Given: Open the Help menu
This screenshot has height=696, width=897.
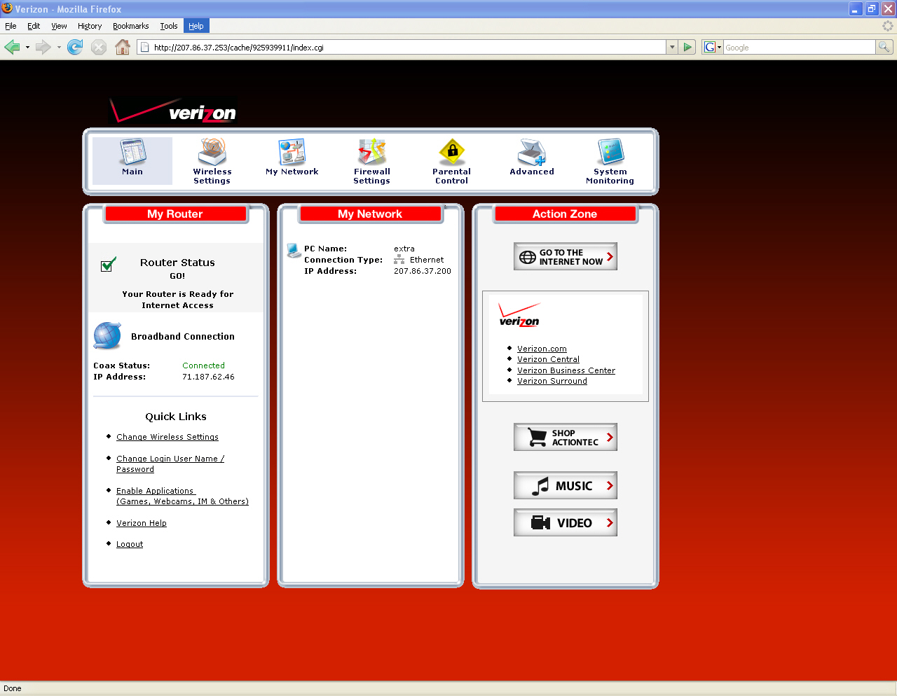Looking at the screenshot, I should click(x=196, y=26).
